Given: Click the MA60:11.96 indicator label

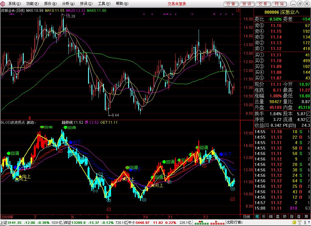Looking at the screenshot, I should (x=97, y=11).
